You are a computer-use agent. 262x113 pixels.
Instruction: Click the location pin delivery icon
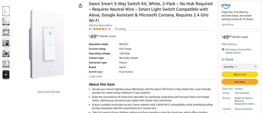pos(223,50)
